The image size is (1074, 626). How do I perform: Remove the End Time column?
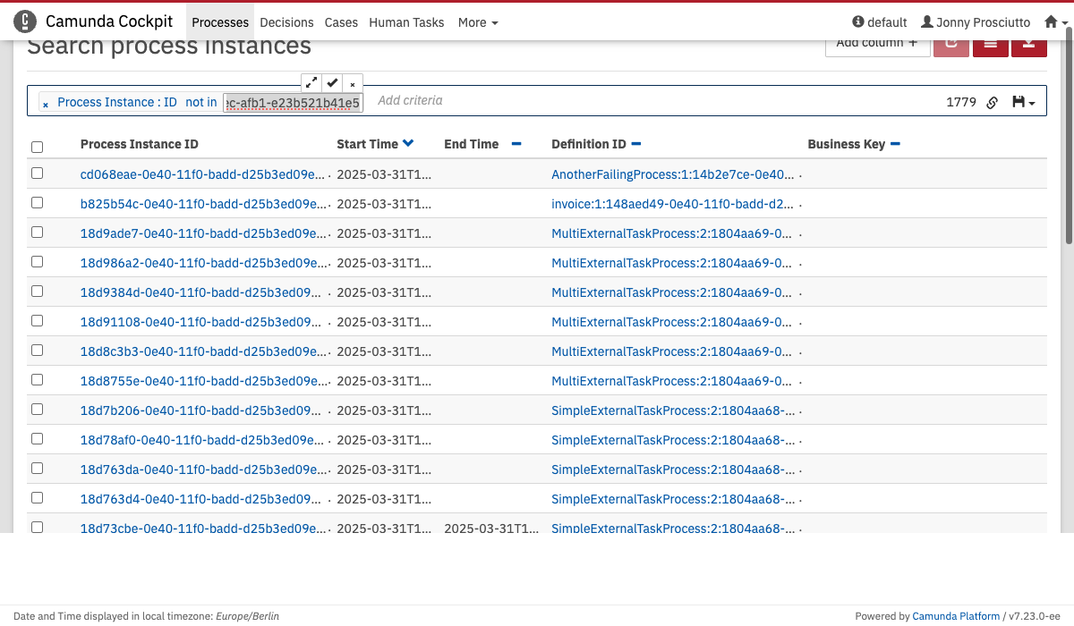tap(516, 144)
